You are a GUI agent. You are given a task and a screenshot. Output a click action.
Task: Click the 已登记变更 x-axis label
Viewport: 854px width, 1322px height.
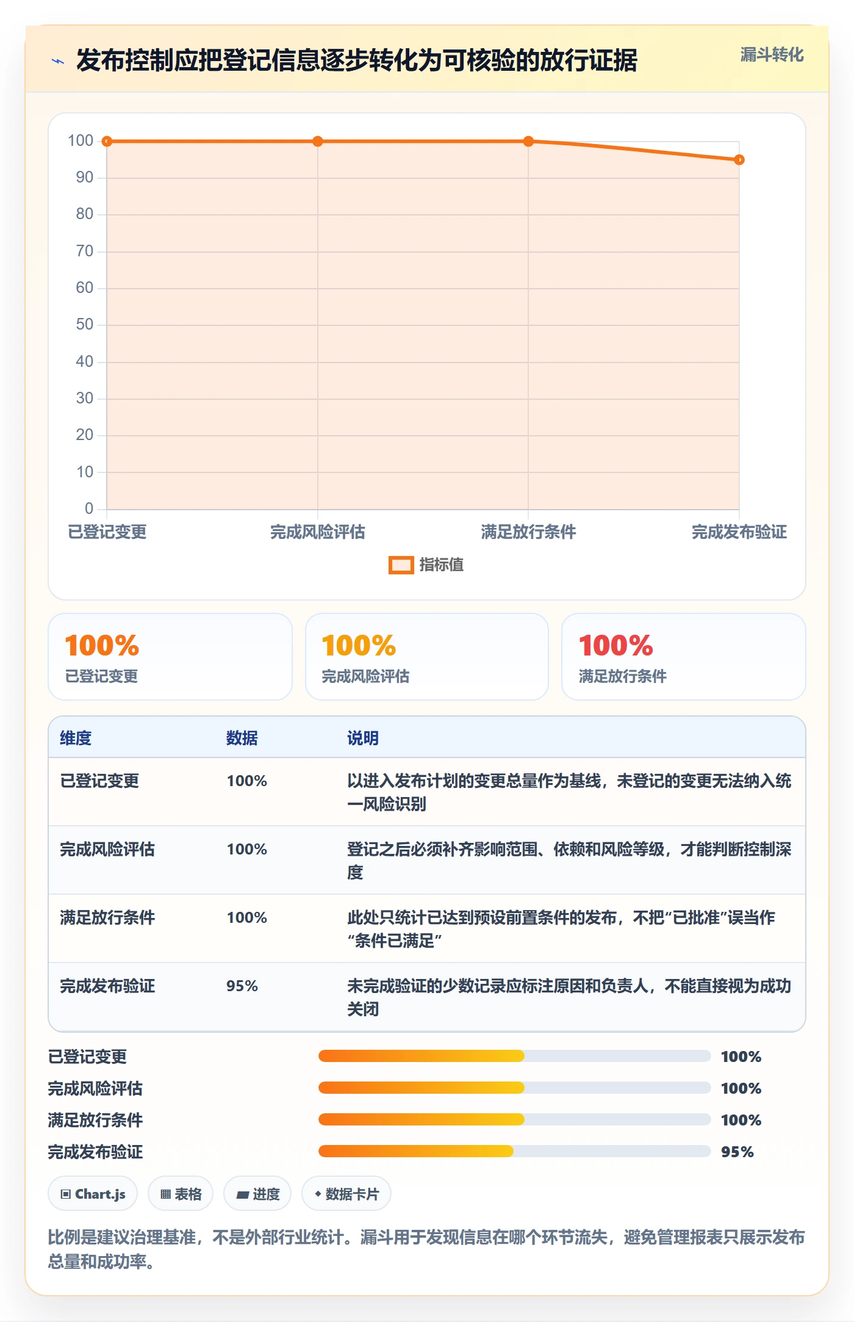click(x=107, y=532)
